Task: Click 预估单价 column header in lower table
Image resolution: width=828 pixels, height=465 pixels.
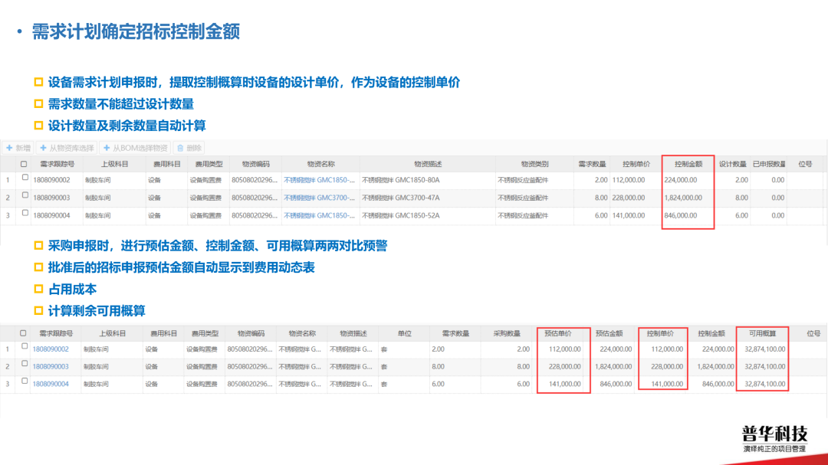Action: (x=557, y=333)
